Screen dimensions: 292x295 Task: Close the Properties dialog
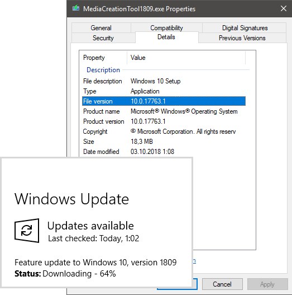[x=284, y=8]
